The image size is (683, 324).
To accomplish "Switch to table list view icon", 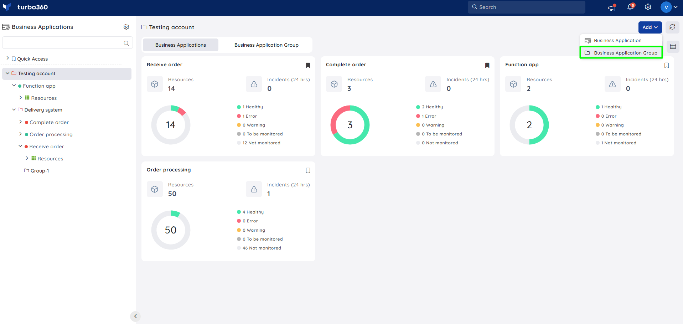I will click(x=673, y=46).
